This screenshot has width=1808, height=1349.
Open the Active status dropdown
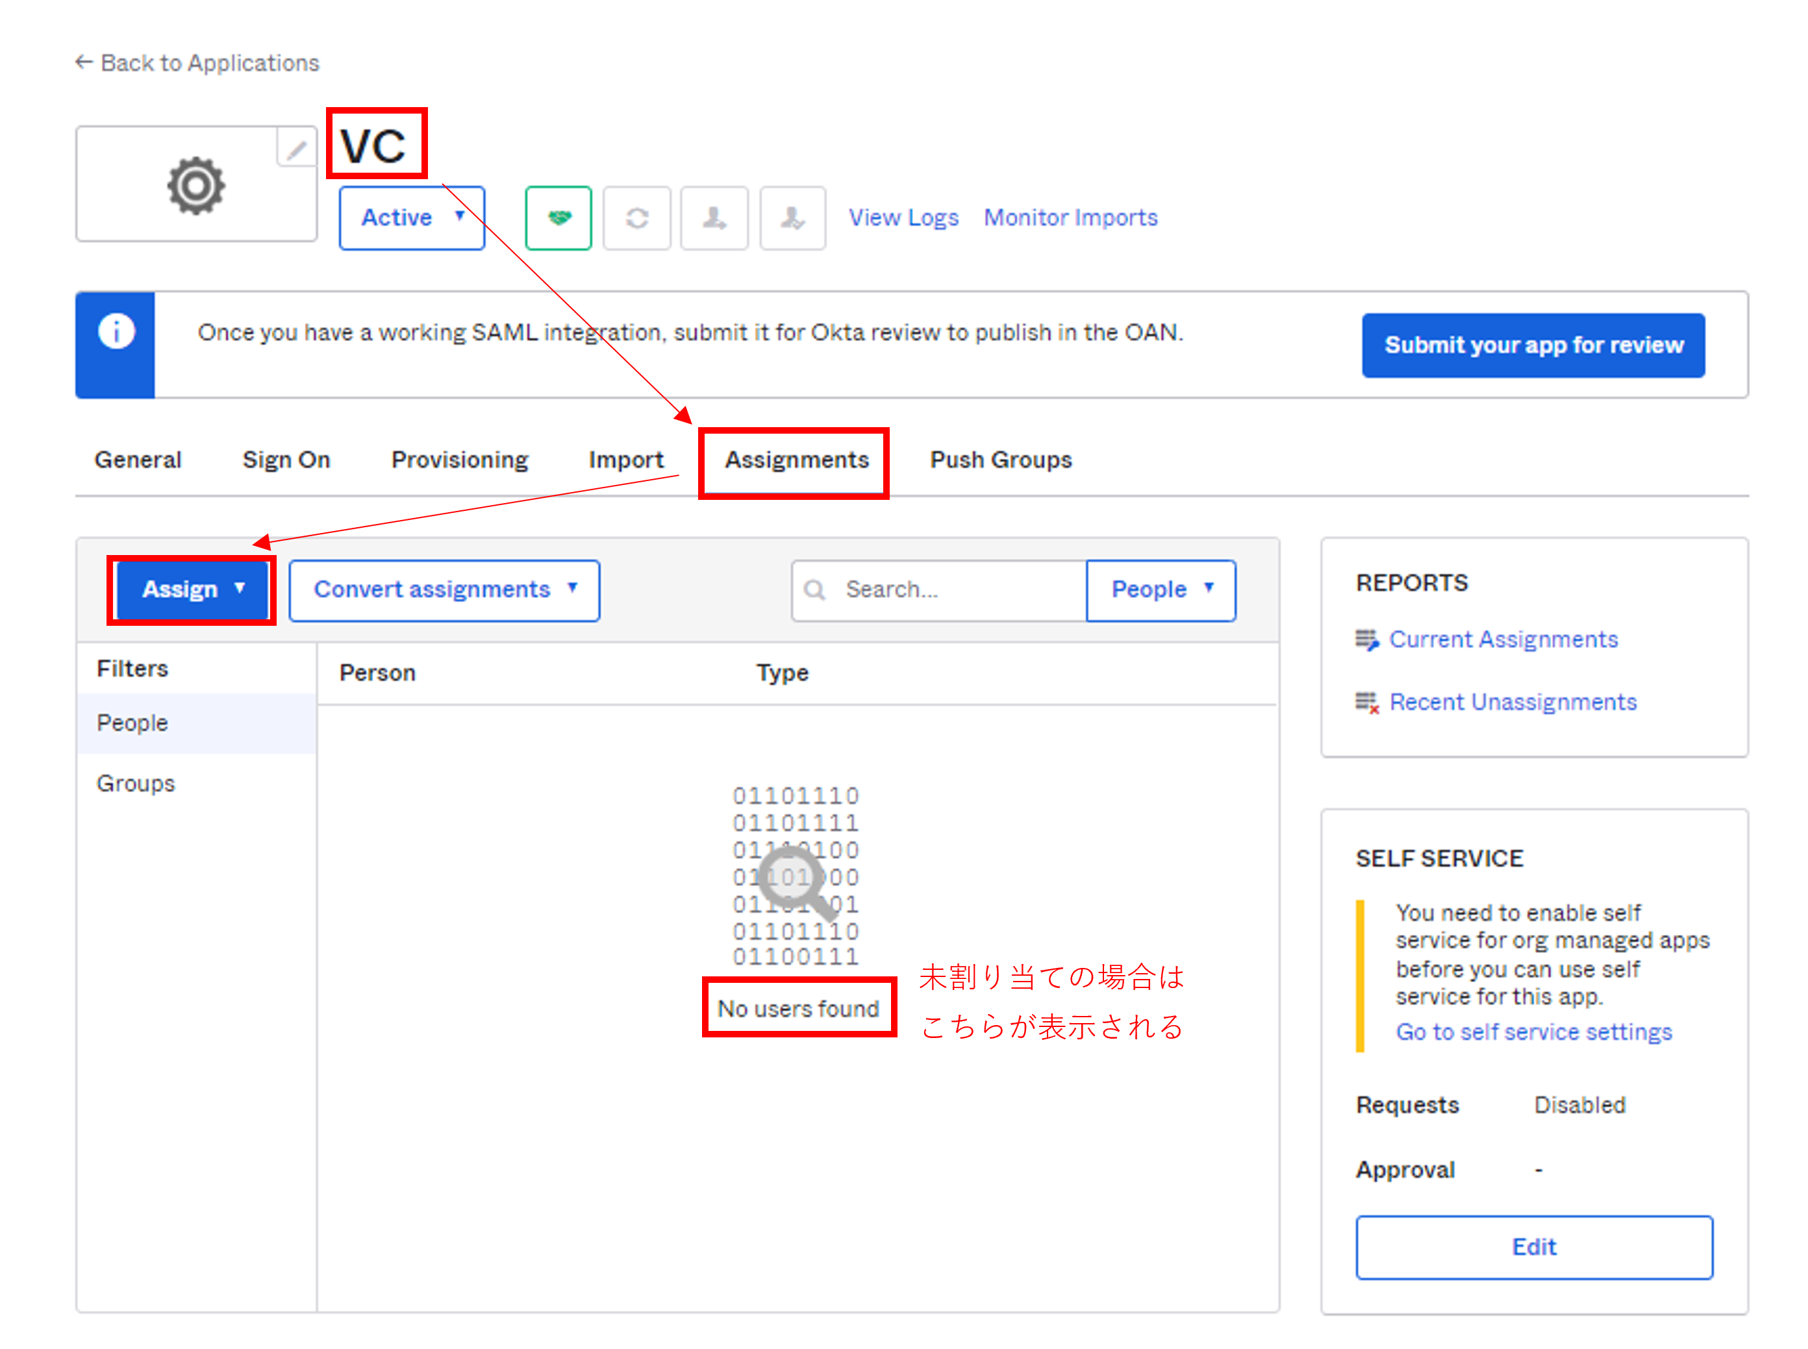[412, 218]
